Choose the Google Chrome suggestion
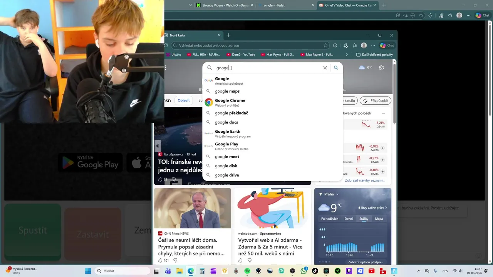The image size is (493, 277). 273,102
